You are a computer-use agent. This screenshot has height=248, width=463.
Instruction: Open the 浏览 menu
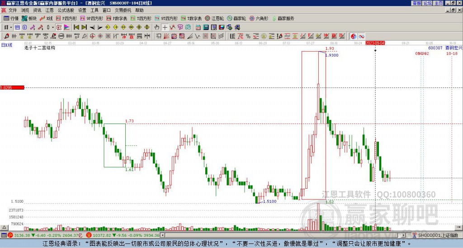coord(25,10)
